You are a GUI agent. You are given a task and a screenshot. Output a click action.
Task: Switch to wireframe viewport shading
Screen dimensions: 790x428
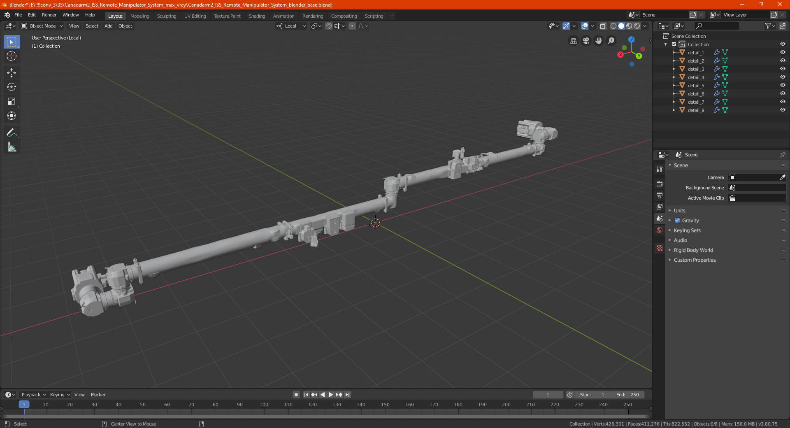click(613, 26)
